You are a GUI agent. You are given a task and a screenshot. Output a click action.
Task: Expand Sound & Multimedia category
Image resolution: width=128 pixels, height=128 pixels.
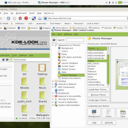53,102
